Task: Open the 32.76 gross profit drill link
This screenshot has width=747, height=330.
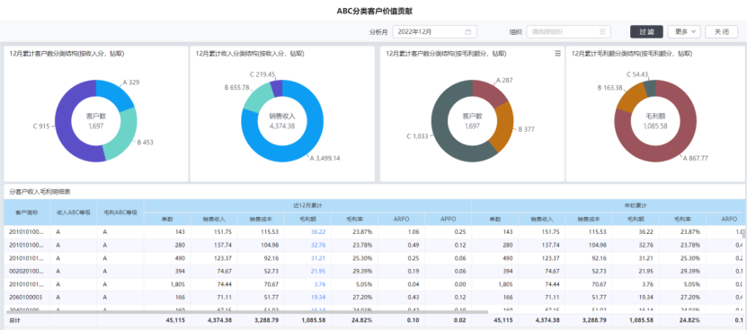Action: 317,245
